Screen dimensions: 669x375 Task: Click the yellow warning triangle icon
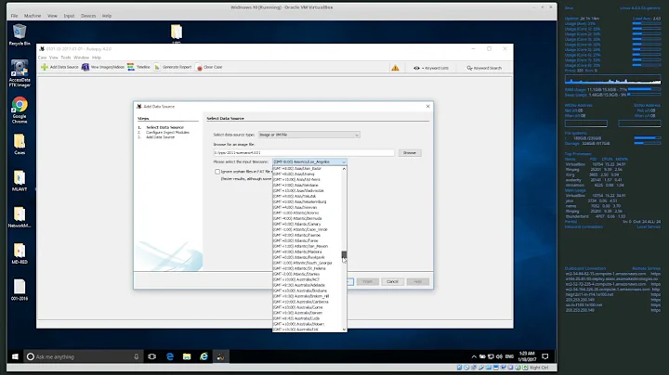[395, 68]
